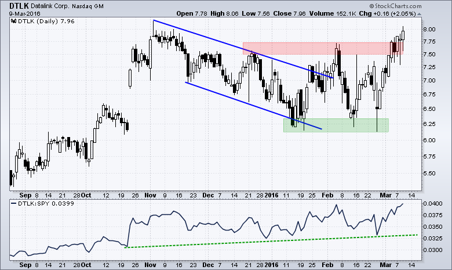
Task: Click Feb on the price panel date axis
Action: pyautogui.click(x=327, y=196)
